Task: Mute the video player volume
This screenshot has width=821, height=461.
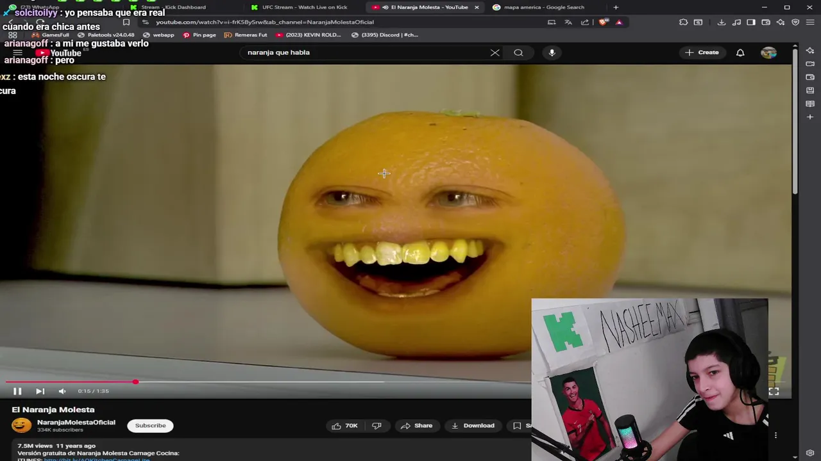Action: pyautogui.click(x=62, y=391)
